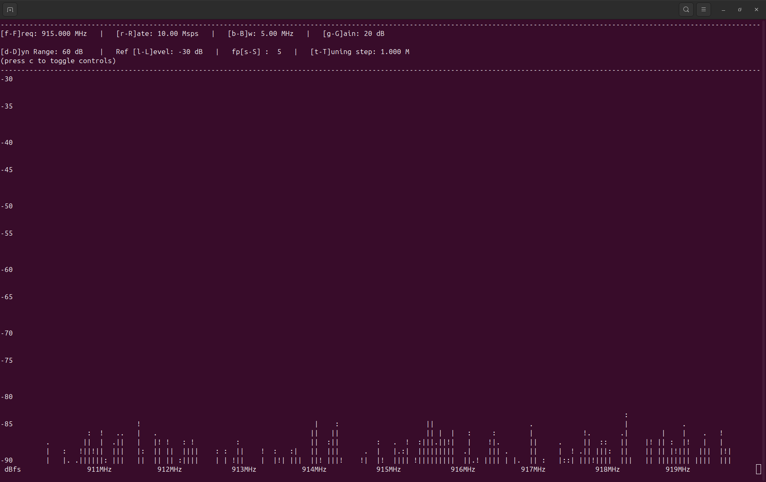Click the '[b-B]w: 5.00 MHz' text
This screenshot has width=766, height=482.
tap(261, 33)
